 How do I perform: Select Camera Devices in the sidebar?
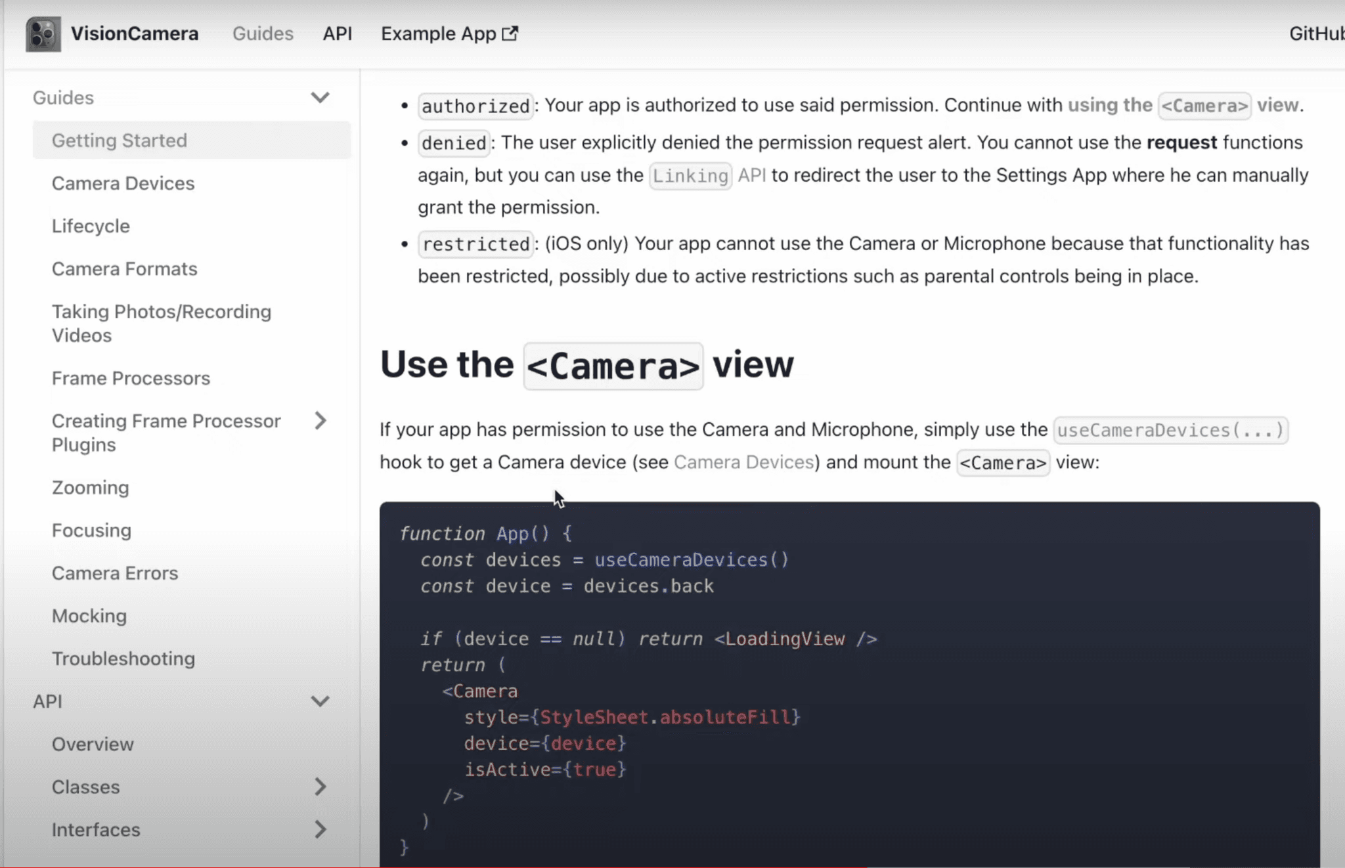123,183
